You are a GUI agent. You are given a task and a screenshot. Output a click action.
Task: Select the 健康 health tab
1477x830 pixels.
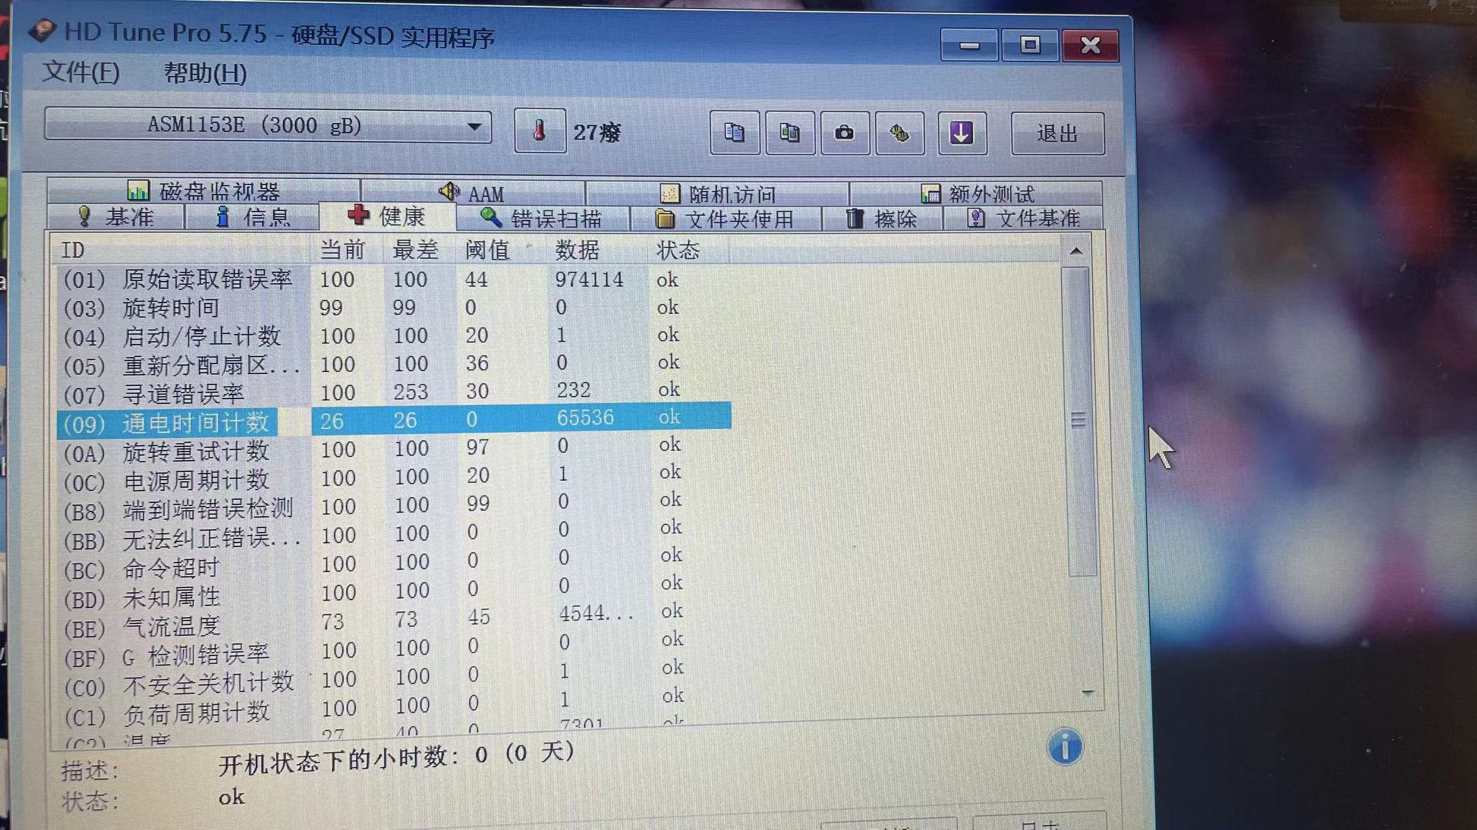(x=388, y=216)
